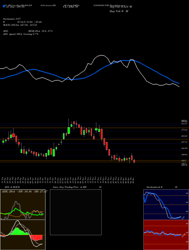Select the ADX '(MGR) 20.4, 18.2, 27.3' values
The height and width of the screenshot is (250, 189).
(40, 31)
